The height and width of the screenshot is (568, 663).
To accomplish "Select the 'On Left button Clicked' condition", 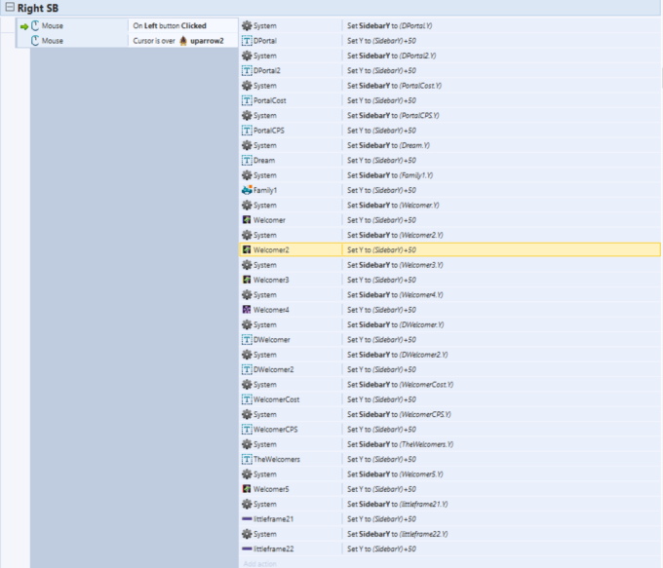I will tap(170, 25).
